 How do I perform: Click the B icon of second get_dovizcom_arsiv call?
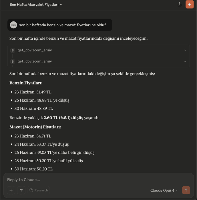coord(13,61)
